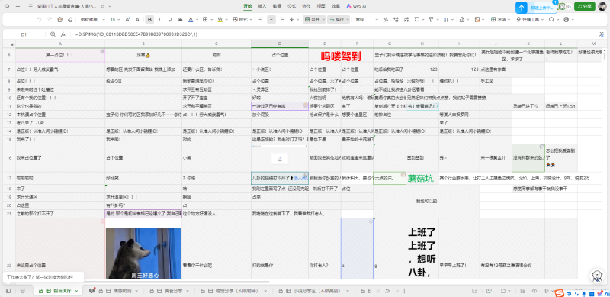Image resolution: width=610 pixels, height=297 pixels.
Task: Click column D header
Action: point(280,44)
